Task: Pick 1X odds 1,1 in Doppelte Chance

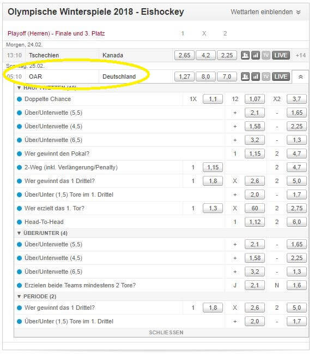Action: (213, 99)
